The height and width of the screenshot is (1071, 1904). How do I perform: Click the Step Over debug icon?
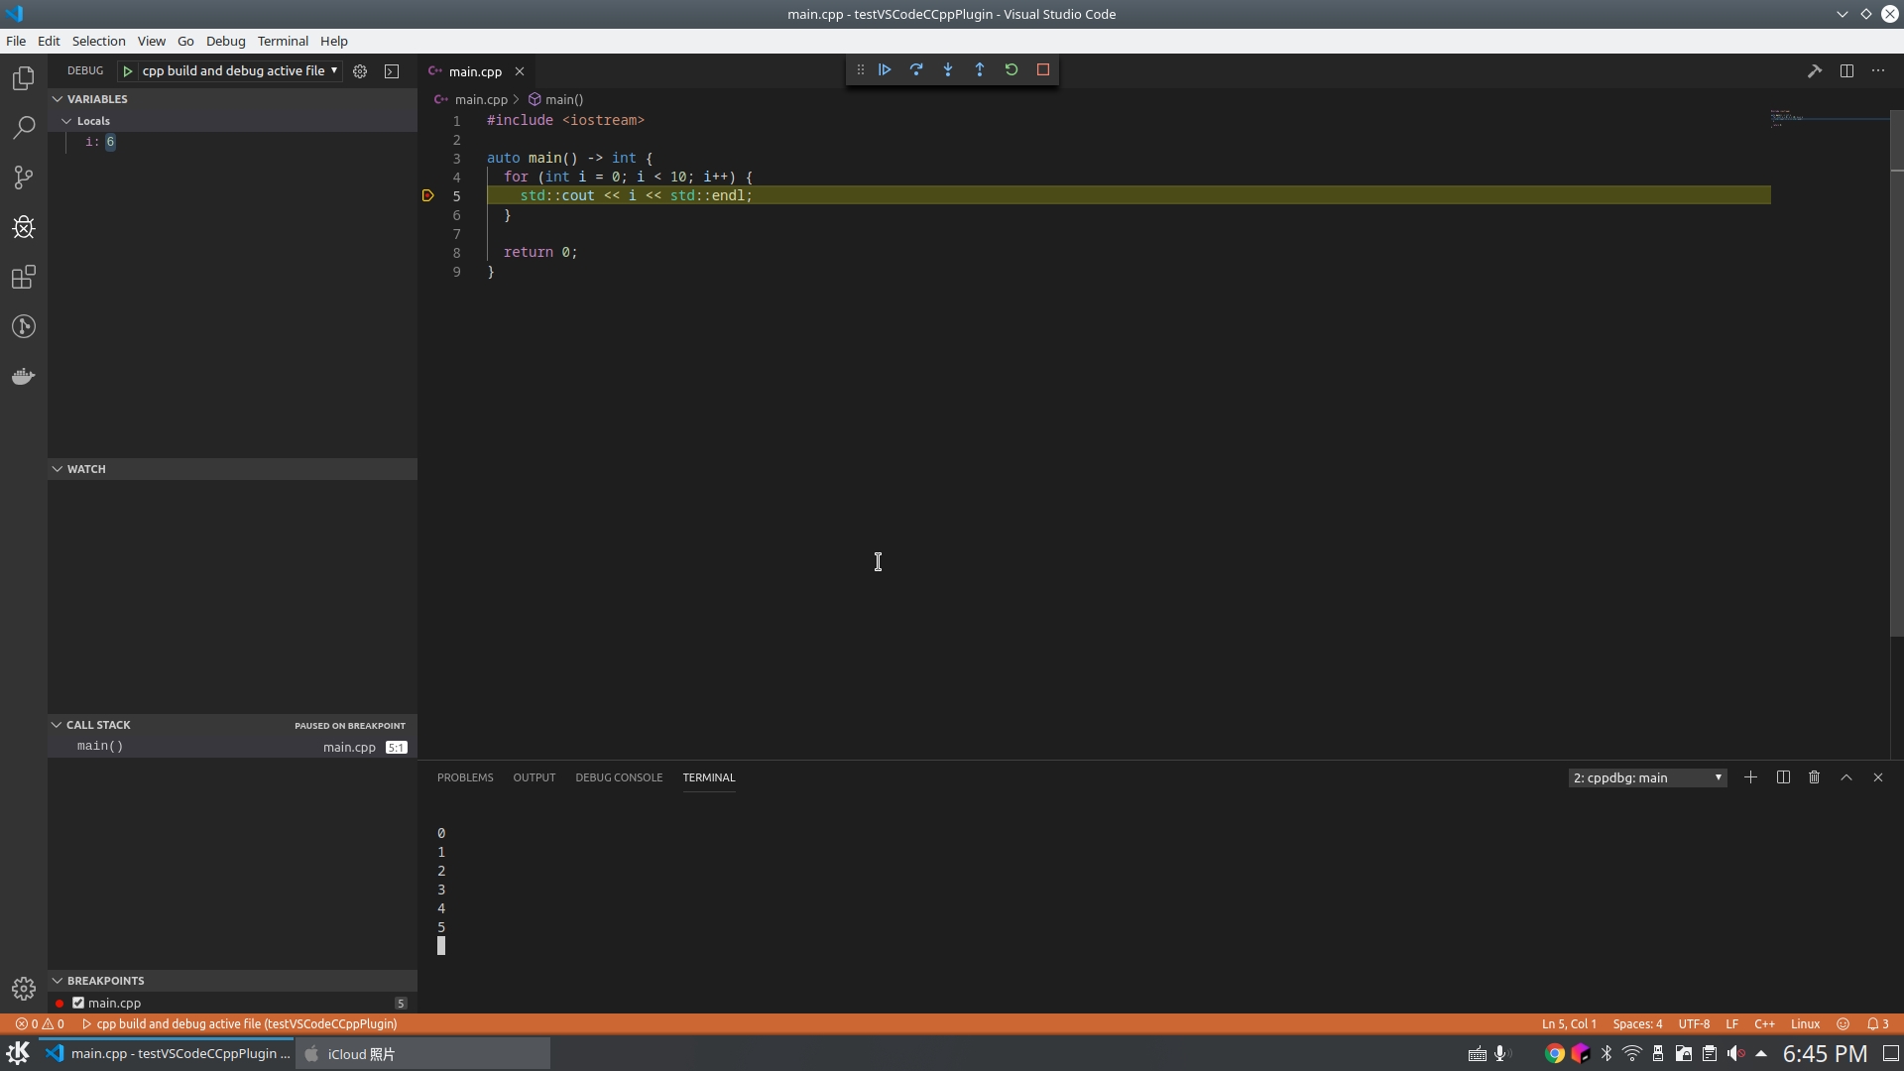click(x=916, y=70)
